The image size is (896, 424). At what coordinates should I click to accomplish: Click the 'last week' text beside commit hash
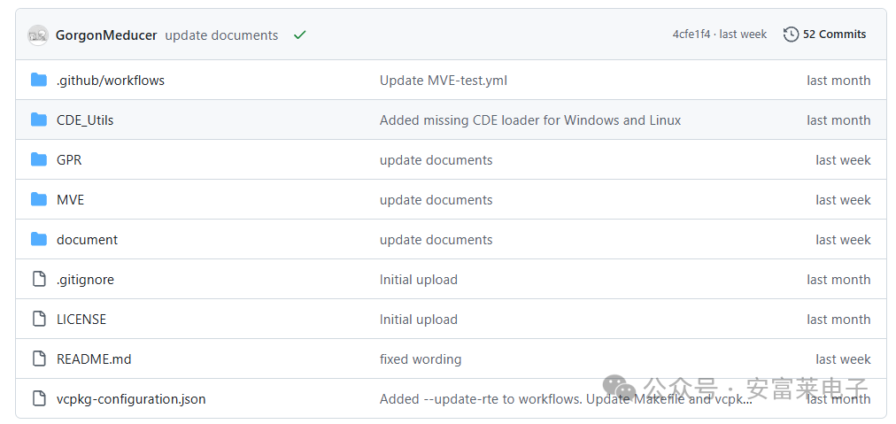743,35
